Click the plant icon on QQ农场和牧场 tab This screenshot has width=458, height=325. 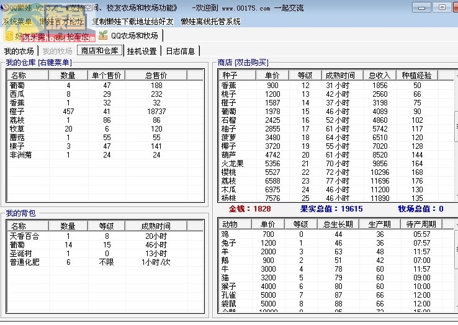(103, 35)
